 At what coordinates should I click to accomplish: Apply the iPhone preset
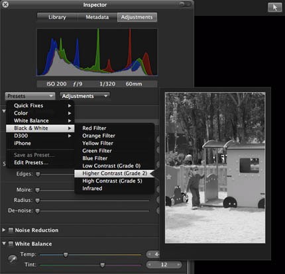(40, 143)
